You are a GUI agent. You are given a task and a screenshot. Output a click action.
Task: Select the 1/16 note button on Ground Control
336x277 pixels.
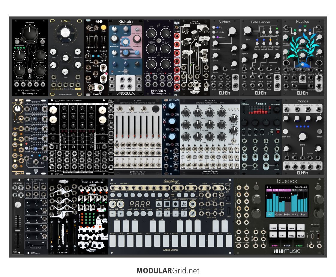tap(167, 214)
